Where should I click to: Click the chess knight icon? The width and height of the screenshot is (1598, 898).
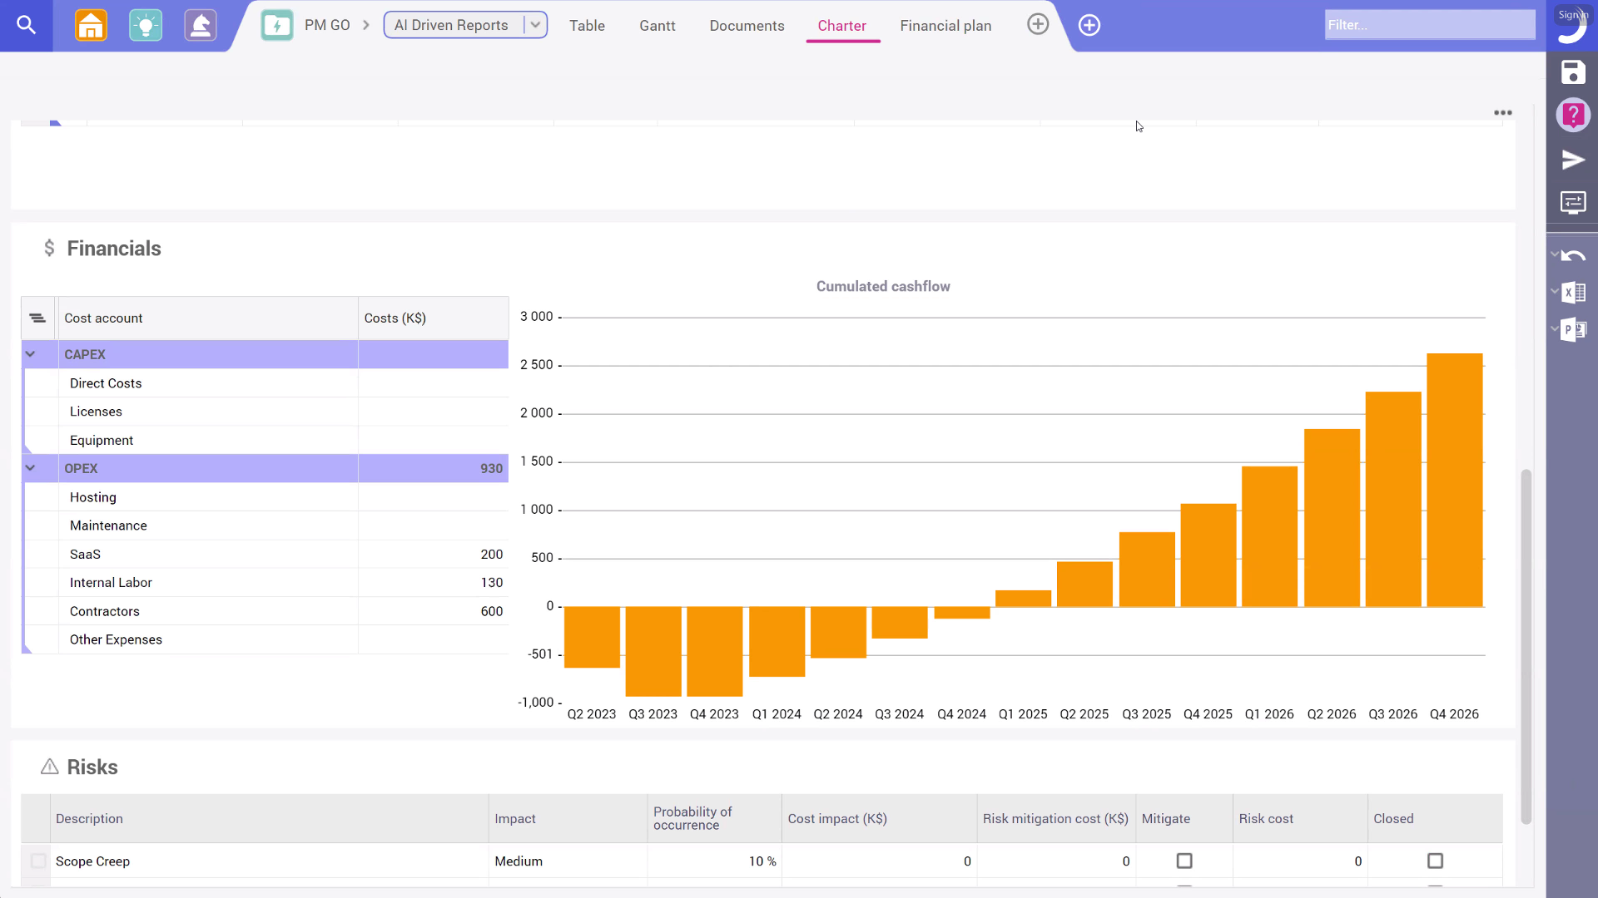(x=200, y=25)
